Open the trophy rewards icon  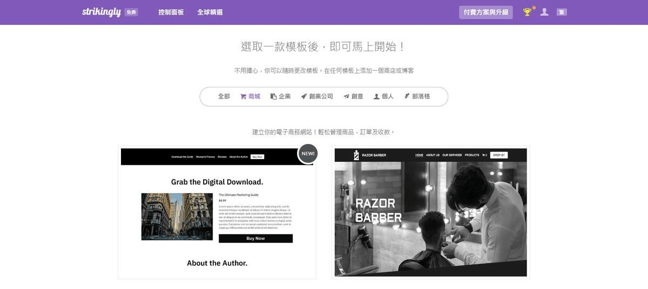(527, 12)
